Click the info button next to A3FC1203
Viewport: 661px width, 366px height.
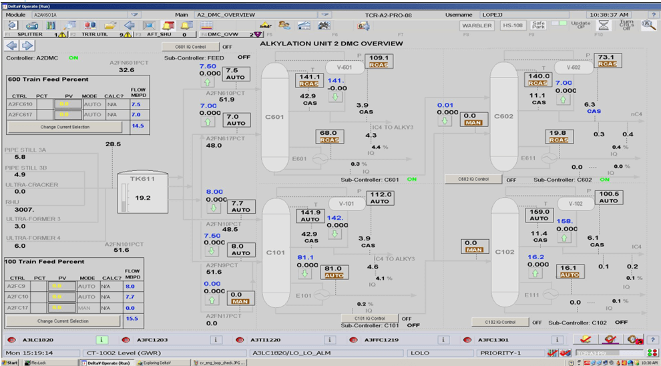coord(216,340)
